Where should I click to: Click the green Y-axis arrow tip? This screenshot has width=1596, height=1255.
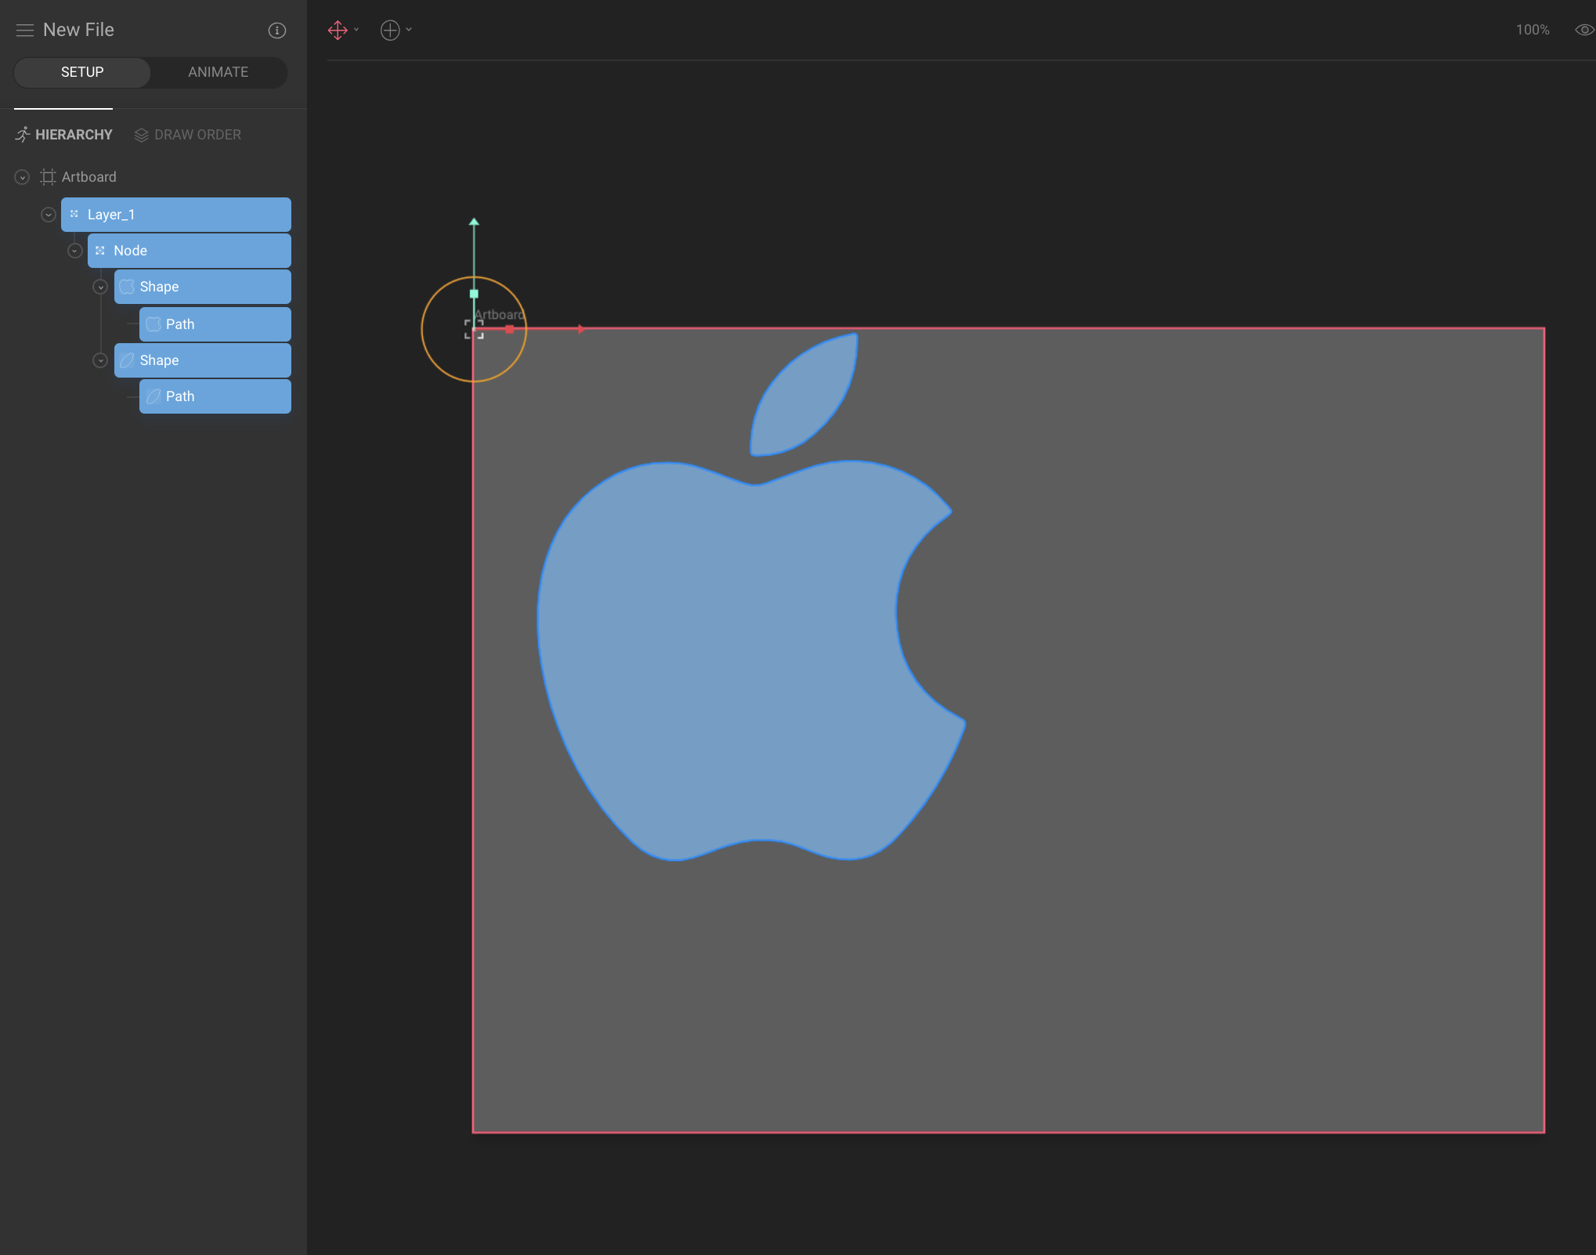coord(474,222)
